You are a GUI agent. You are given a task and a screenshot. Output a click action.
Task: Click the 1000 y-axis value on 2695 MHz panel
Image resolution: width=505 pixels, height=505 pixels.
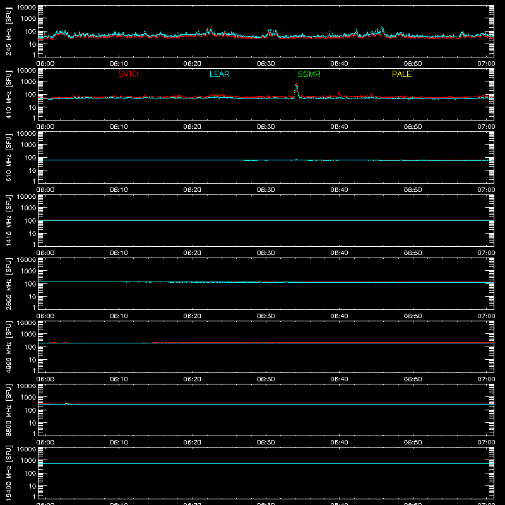point(28,271)
